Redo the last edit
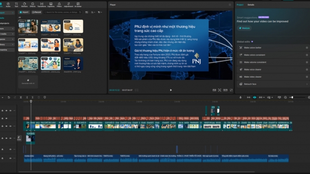 coord(15,97)
